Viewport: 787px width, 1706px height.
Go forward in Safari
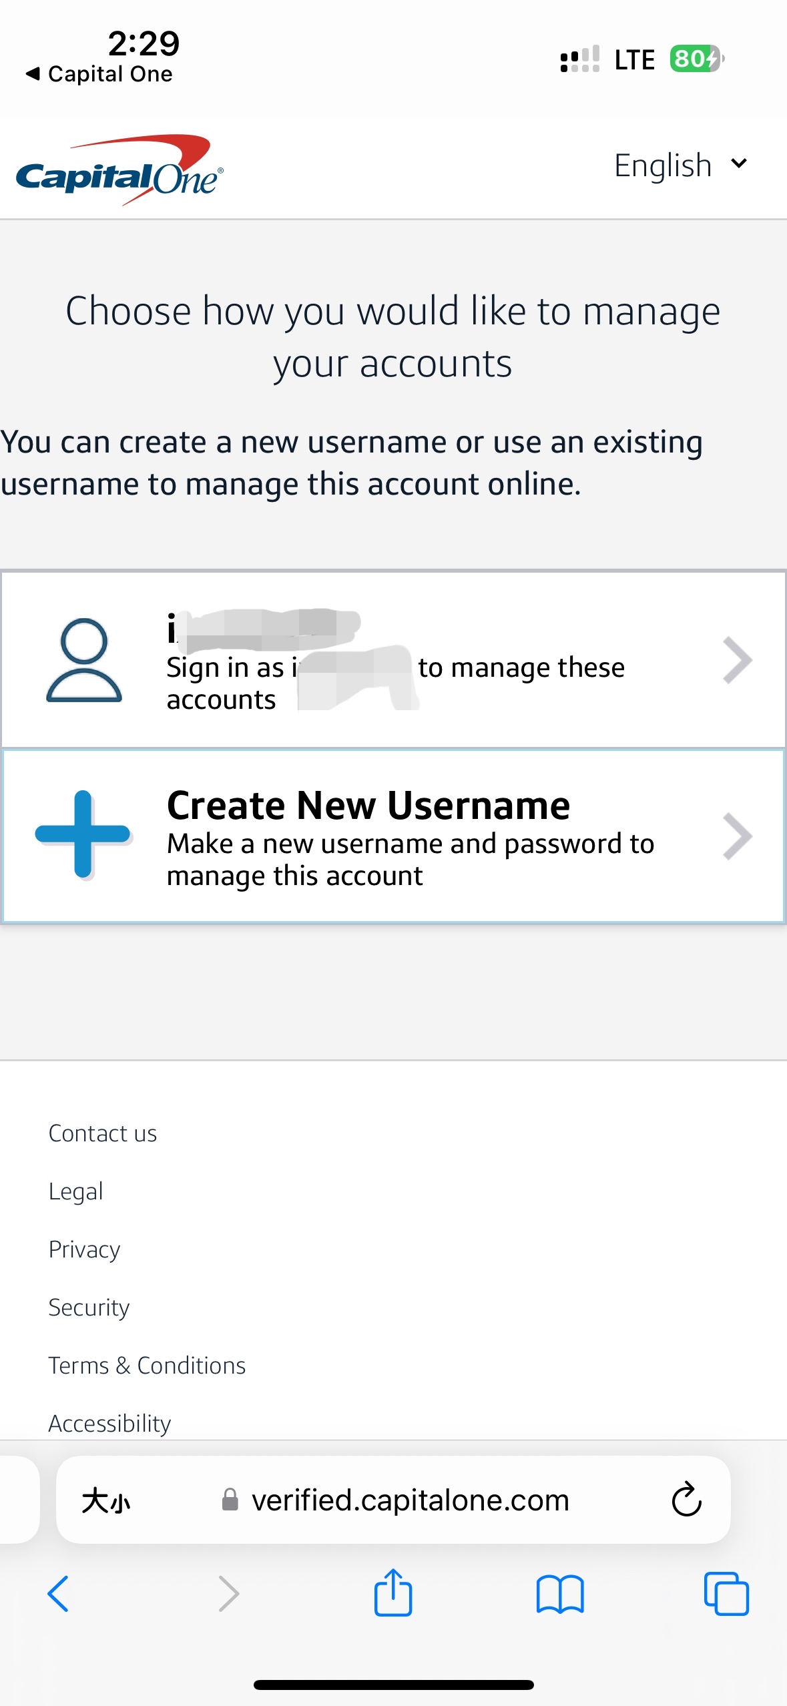point(228,1594)
